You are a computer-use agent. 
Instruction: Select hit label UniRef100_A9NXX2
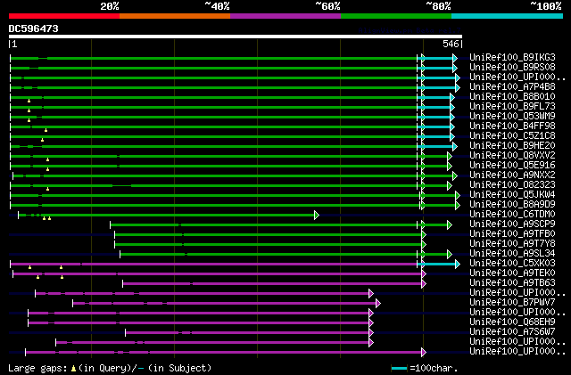click(x=512, y=175)
